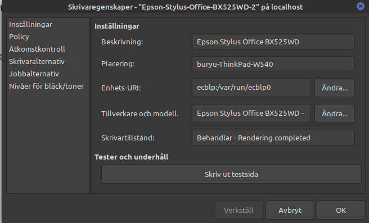The image size is (369, 223).
Task: Click the Enhets-URI field
Action: pyautogui.click(x=251, y=88)
